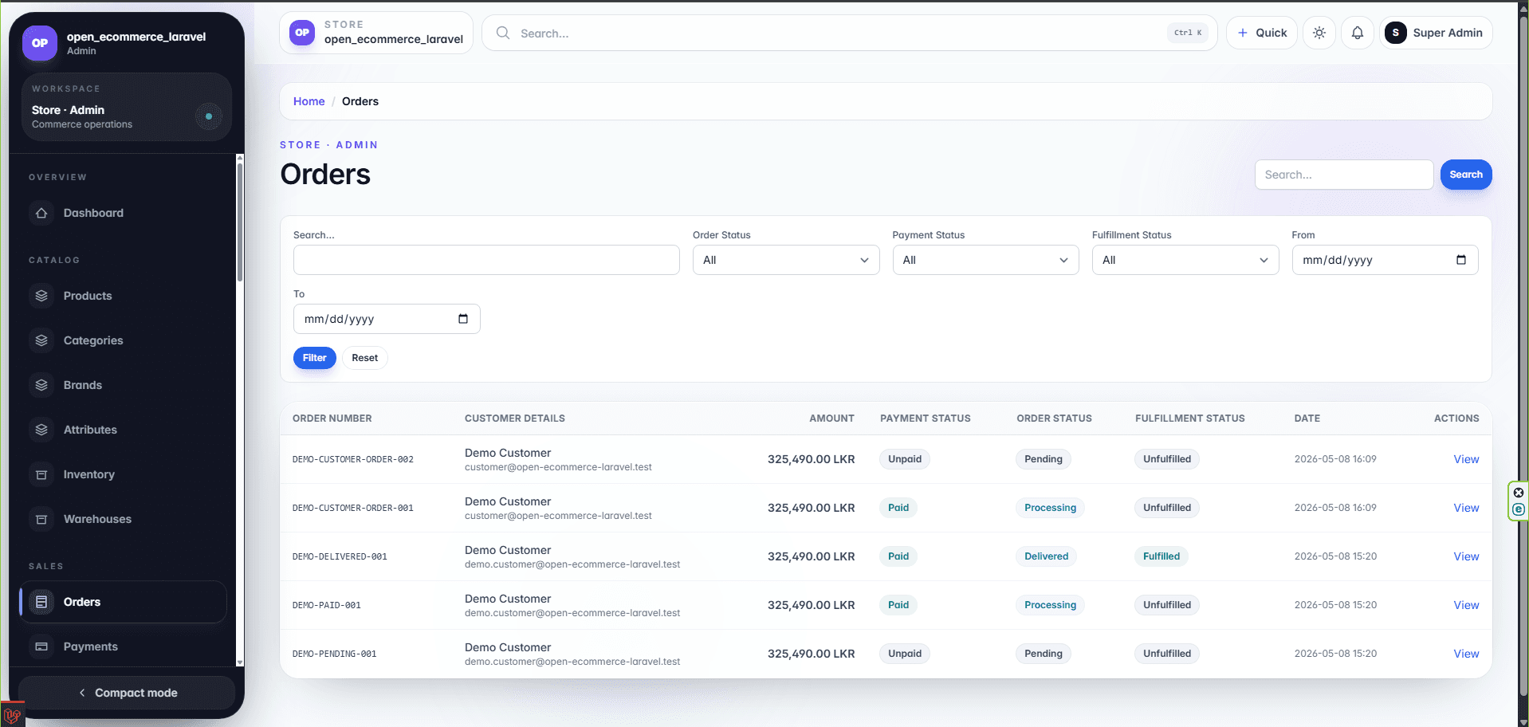Open the Order Status dropdown
Screen dimensions: 1529x727
tap(786, 260)
